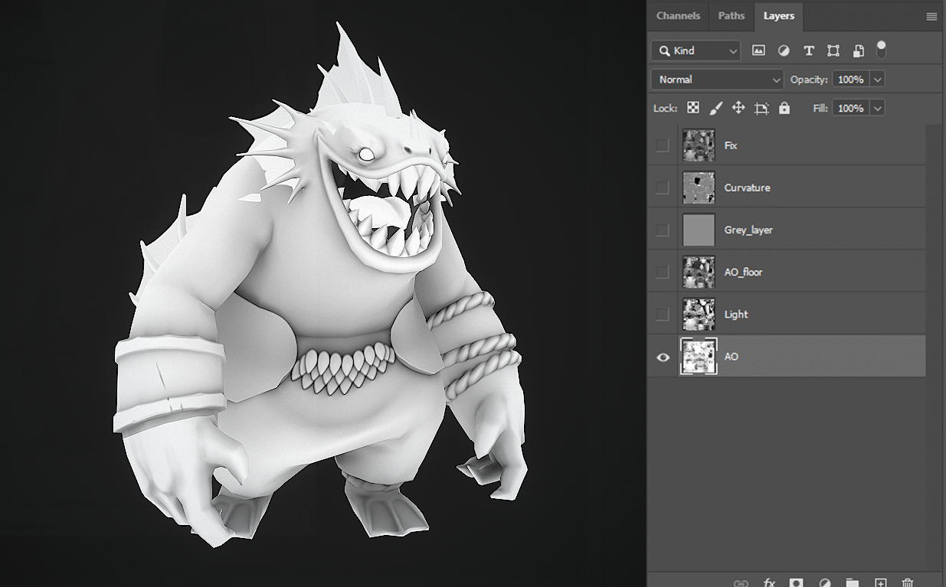This screenshot has height=587, width=946.
Task: Switch to the Channels tab
Action: pyautogui.click(x=678, y=15)
